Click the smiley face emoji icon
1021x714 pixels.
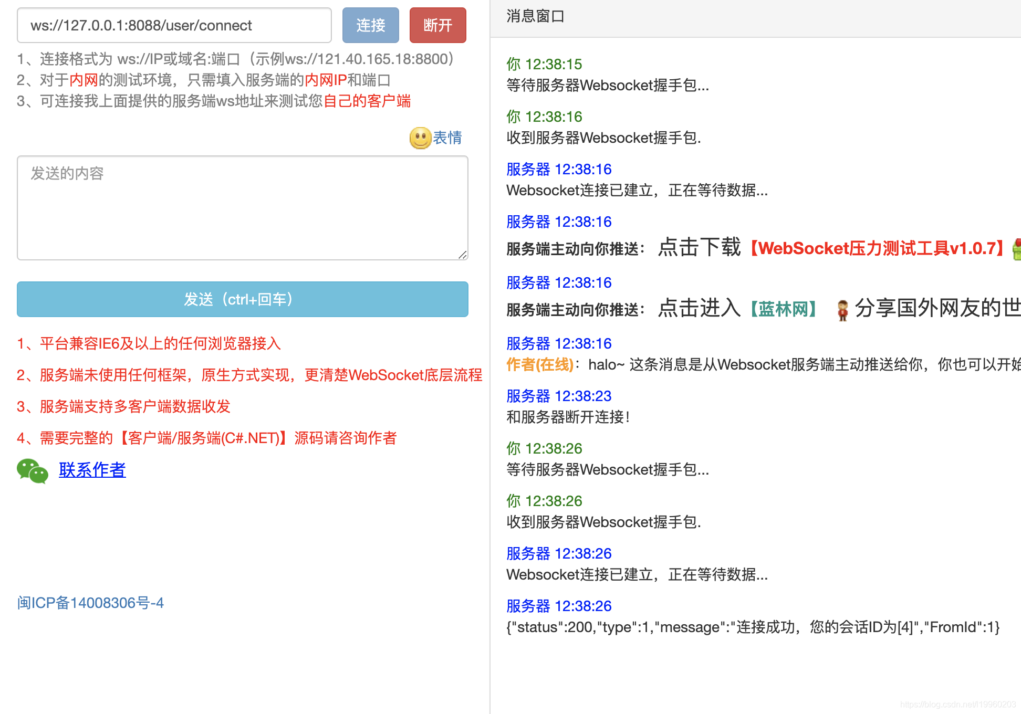(420, 138)
